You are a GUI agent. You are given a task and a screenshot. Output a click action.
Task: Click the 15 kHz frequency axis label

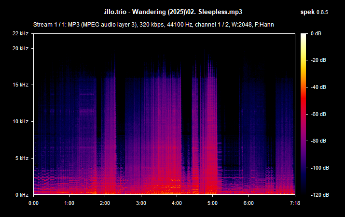20,85
